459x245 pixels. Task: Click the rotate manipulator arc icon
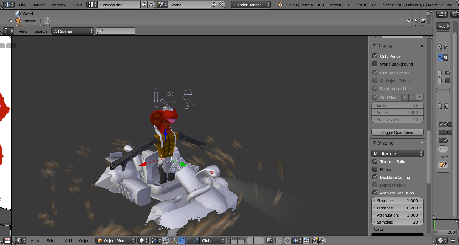(188, 240)
